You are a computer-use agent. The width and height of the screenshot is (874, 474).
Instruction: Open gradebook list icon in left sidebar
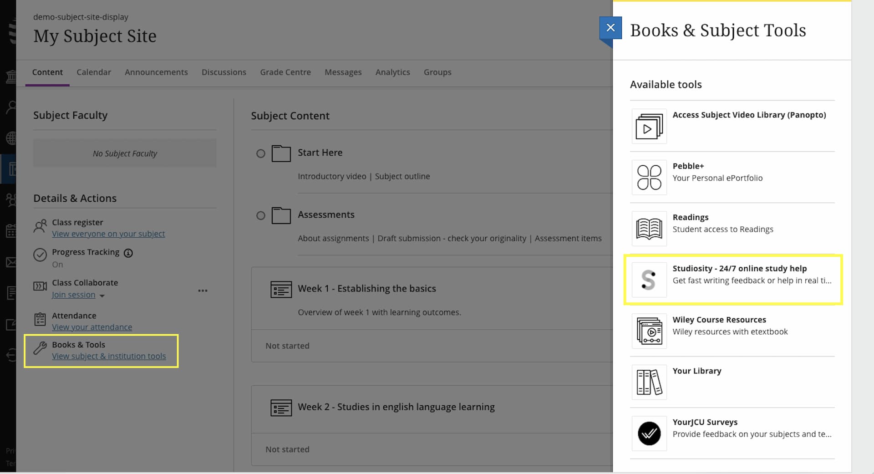tap(10, 293)
